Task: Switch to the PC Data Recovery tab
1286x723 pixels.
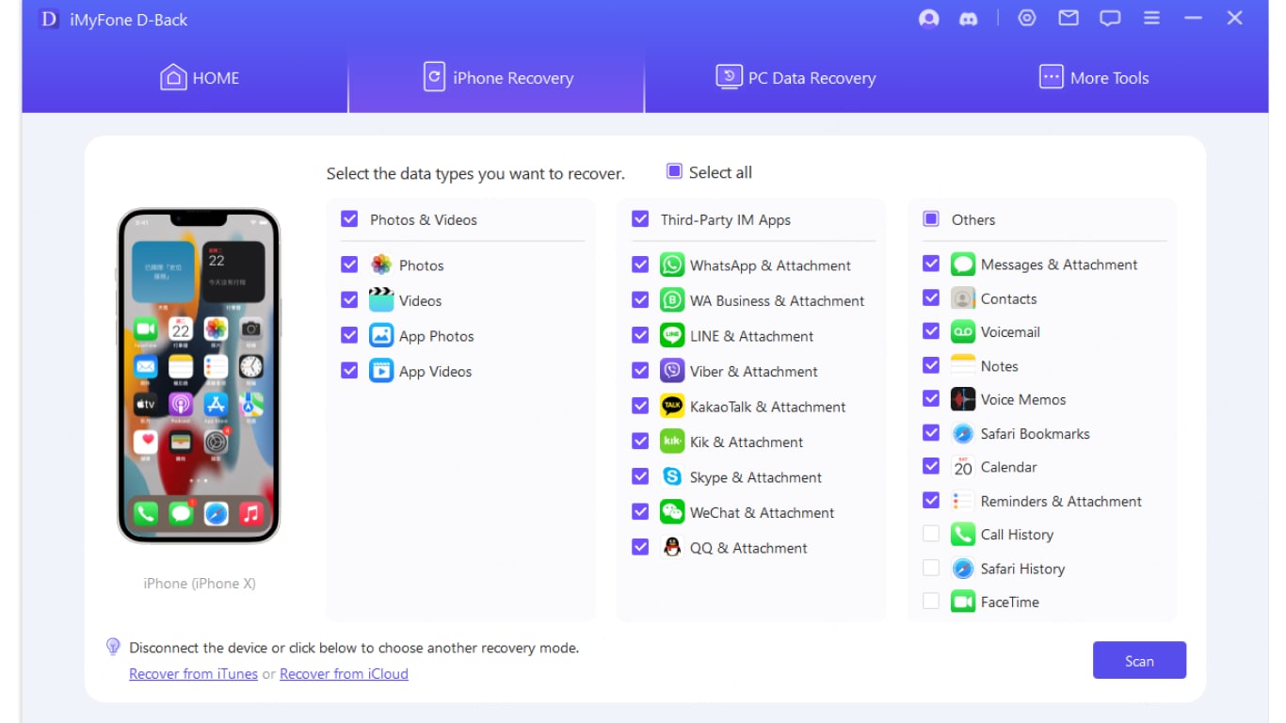Action: 796,77
